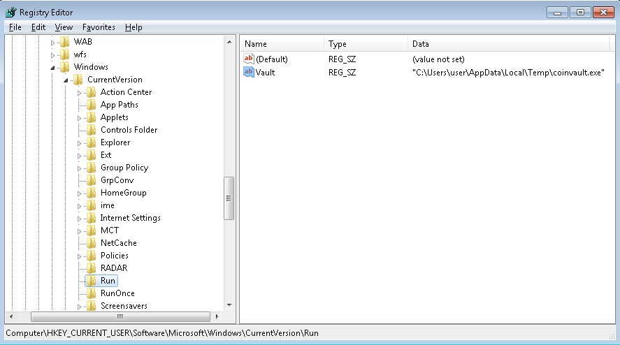Click the ime folder icon
620x345 pixels.
pyautogui.click(x=92, y=205)
